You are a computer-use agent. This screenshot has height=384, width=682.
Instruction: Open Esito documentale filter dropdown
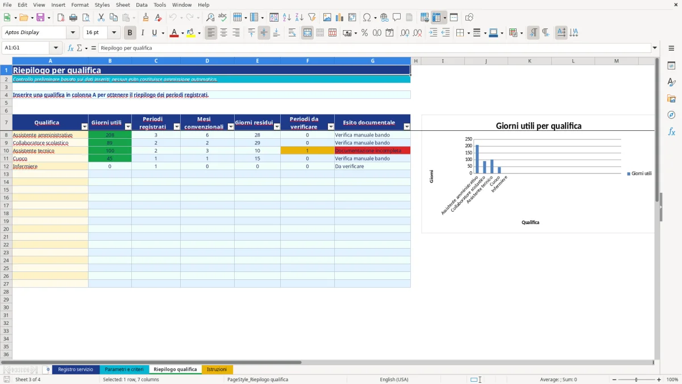pyautogui.click(x=407, y=127)
